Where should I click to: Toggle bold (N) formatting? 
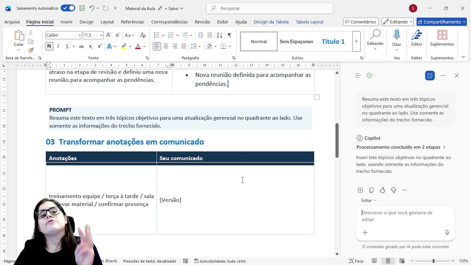click(x=49, y=46)
